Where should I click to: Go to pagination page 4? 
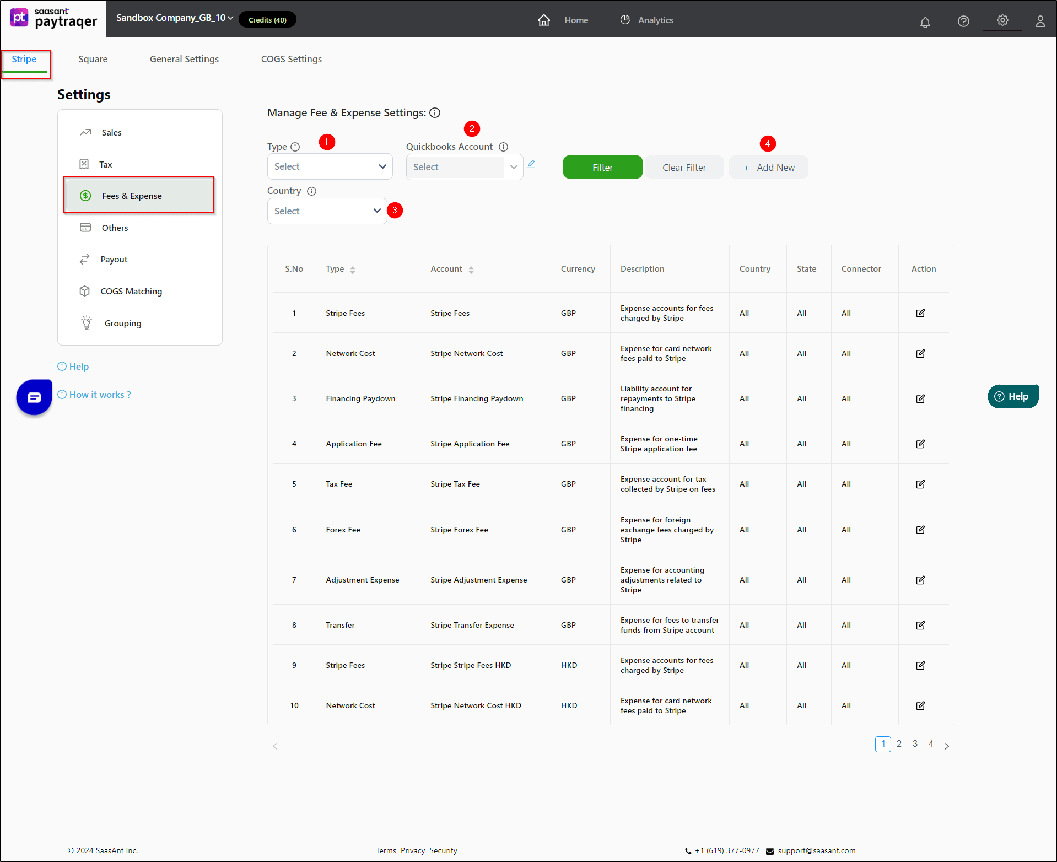(x=931, y=744)
